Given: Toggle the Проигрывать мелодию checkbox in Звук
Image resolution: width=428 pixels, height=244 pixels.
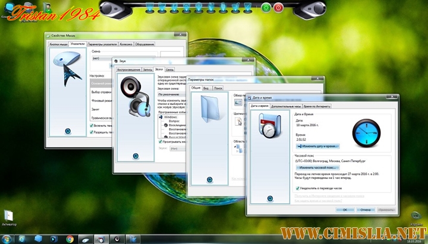Looking at the screenshot, I should coord(159,141).
